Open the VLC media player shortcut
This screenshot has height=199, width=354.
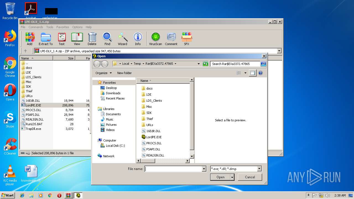click(x=10, y=175)
